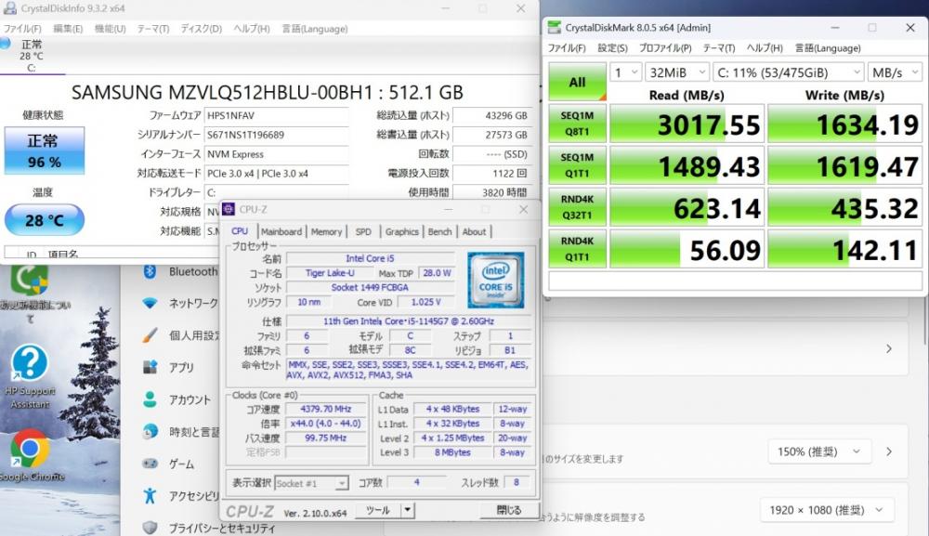Click the CrystalDiskMark title bar app icon
The width and height of the screenshot is (929, 536).
554,28
